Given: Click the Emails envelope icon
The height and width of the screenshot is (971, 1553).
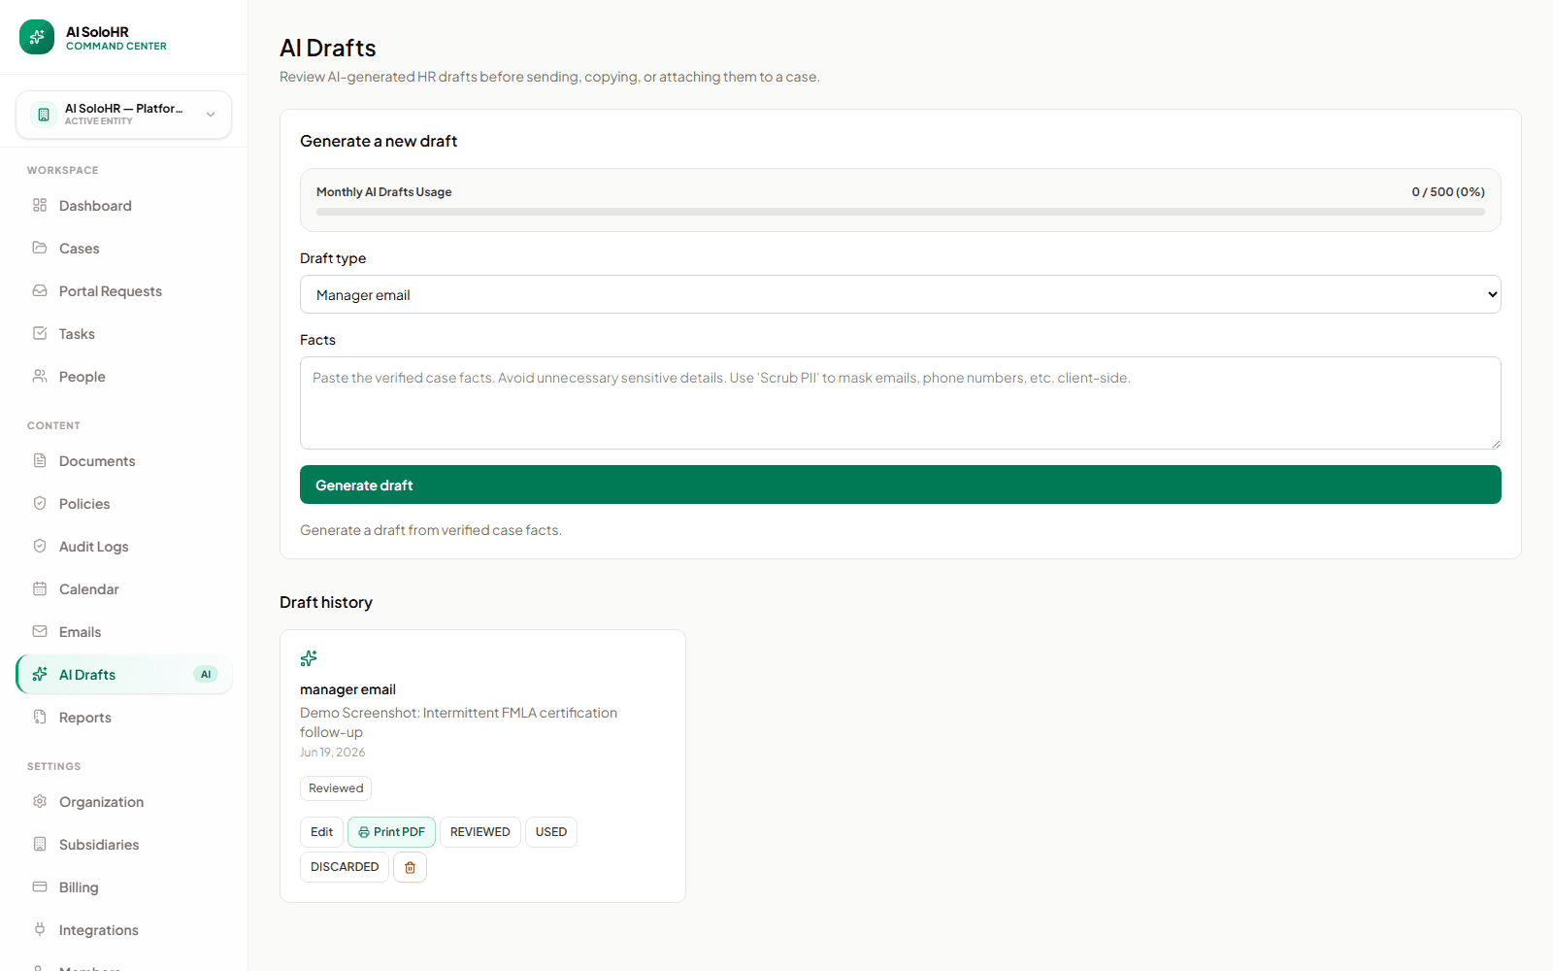Looking at the screenshot, I should pos(40,631).
